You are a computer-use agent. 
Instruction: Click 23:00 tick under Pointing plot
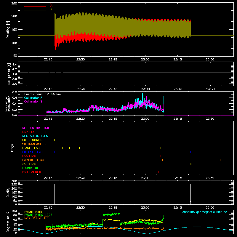(145, 60)
